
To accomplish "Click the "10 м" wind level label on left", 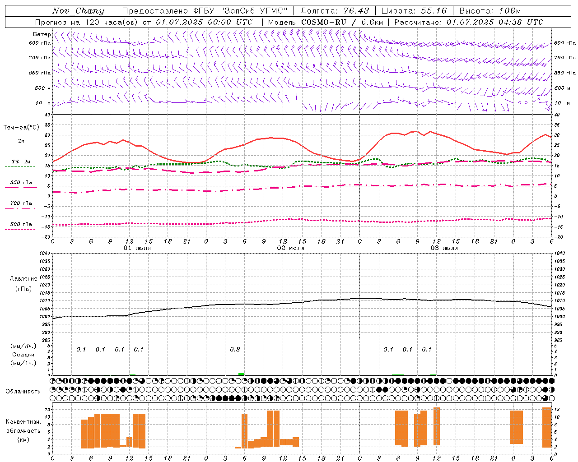I will pos(43,103).
